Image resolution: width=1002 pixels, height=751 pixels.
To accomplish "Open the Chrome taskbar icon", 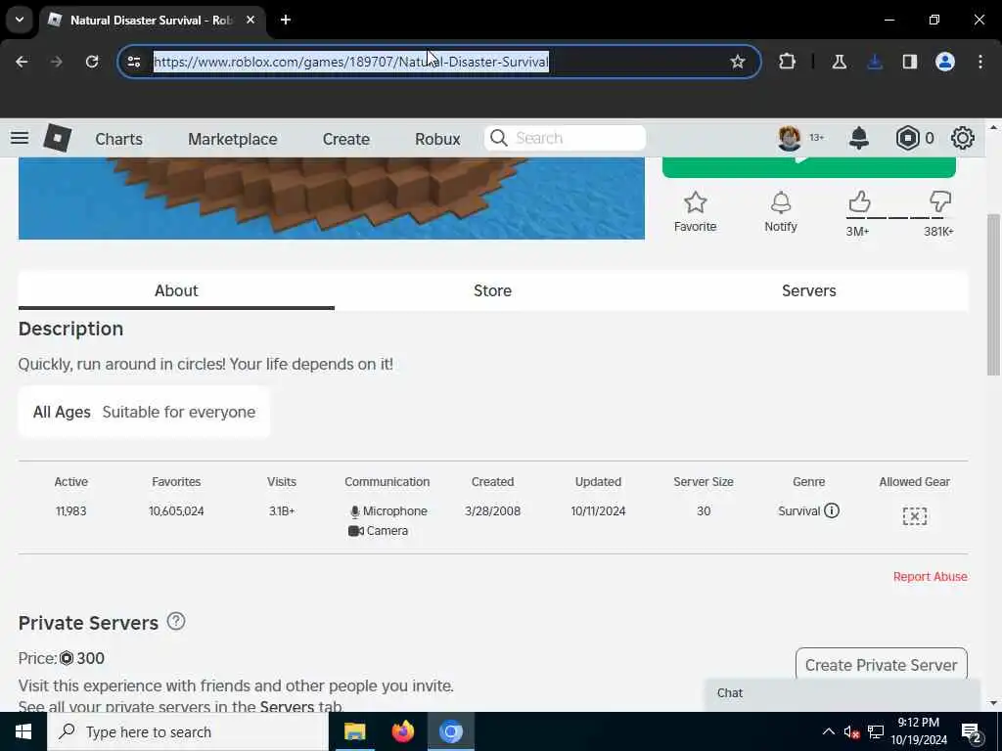I will click(450, 731).
